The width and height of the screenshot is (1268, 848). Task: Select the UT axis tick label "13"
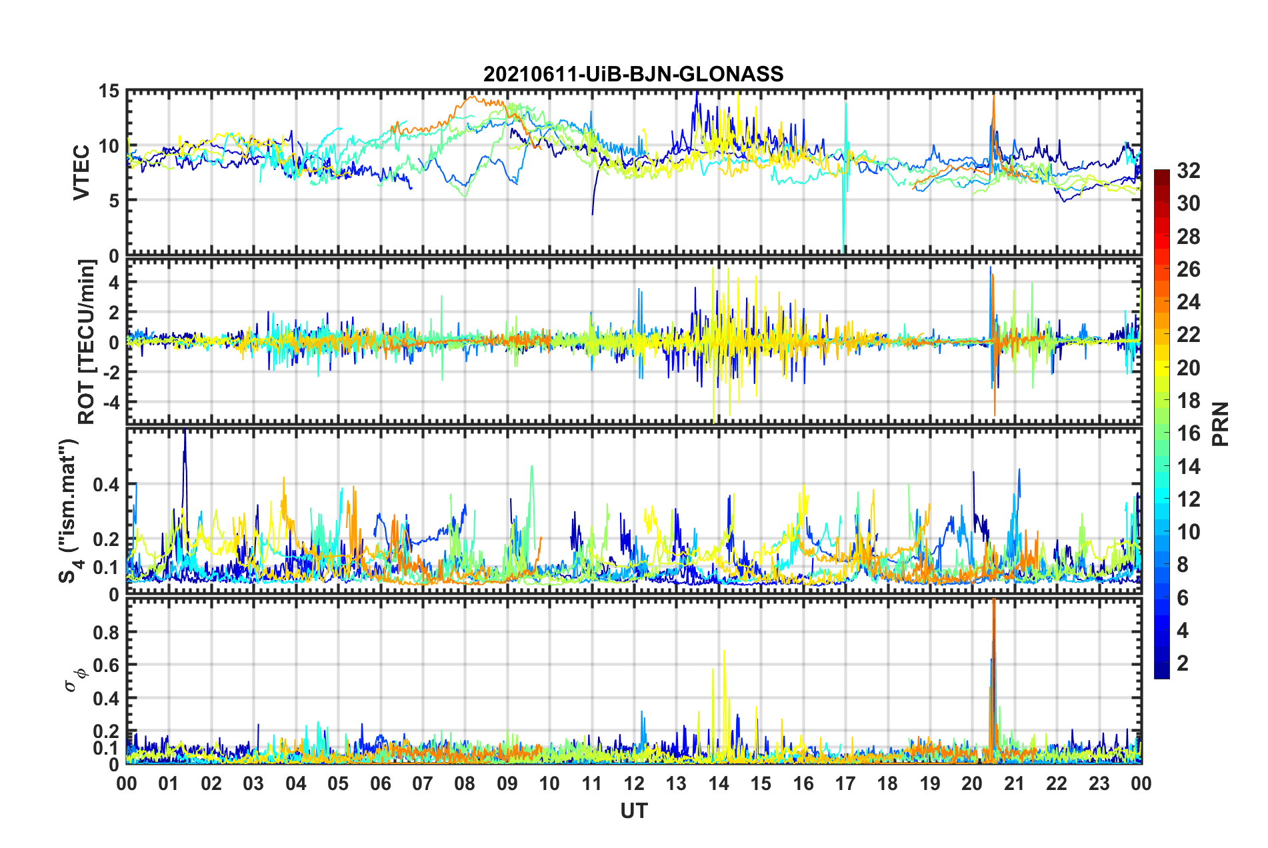(x=676, y=783)
